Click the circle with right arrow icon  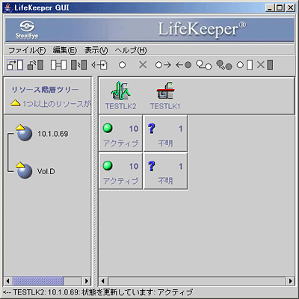[163, 65]
